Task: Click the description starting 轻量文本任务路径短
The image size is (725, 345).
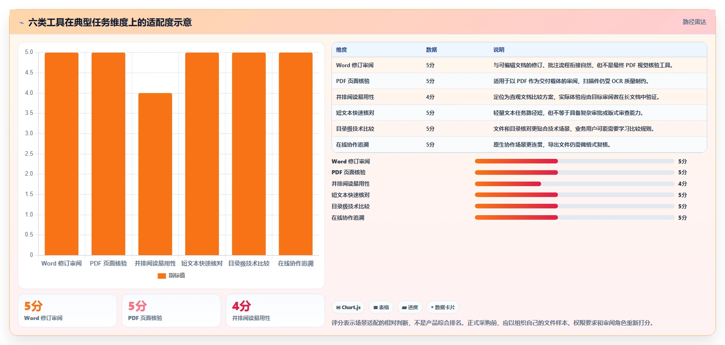Action: click(569, 113)
